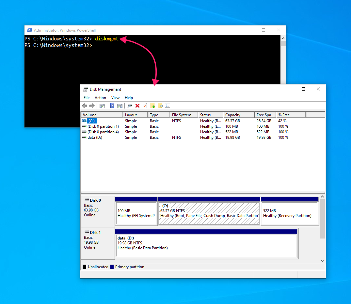This screenshot has width=351, height=304.
Task: Click the PowerShell prompt line after diskmgmt
Action: click(58, 45)
